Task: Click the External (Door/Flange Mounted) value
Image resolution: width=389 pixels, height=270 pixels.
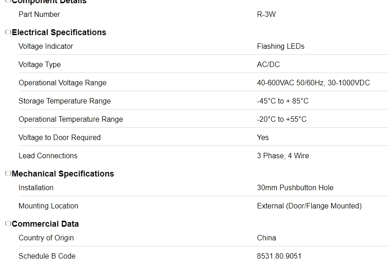Action: tap(309, 206)
